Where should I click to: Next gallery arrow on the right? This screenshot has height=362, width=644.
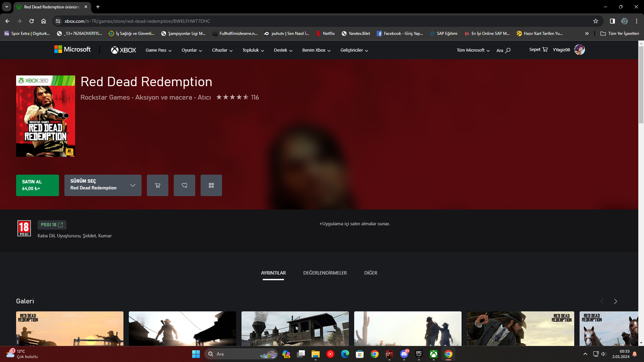(615, 301)
